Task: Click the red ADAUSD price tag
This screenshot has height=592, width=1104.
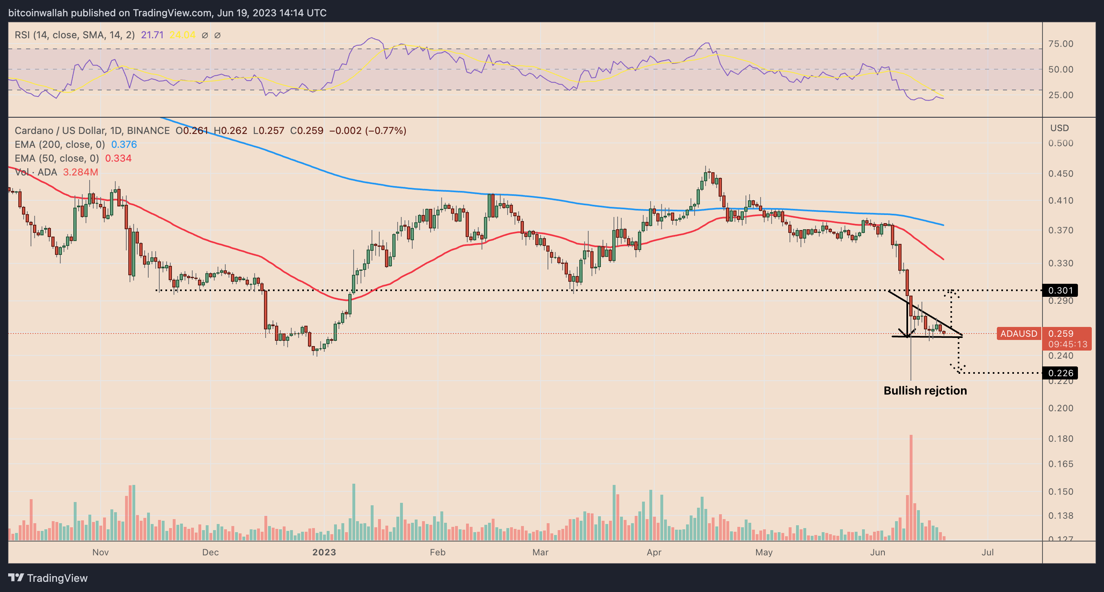Action: (1018, 334)
